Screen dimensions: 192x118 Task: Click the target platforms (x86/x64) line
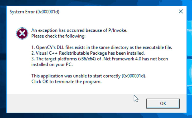coord(99,59)
